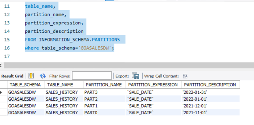Toggle wrap cell content

click(185, 76)
